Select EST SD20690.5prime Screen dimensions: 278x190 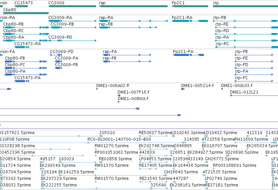pyautogui.click(x=242, y=152)
